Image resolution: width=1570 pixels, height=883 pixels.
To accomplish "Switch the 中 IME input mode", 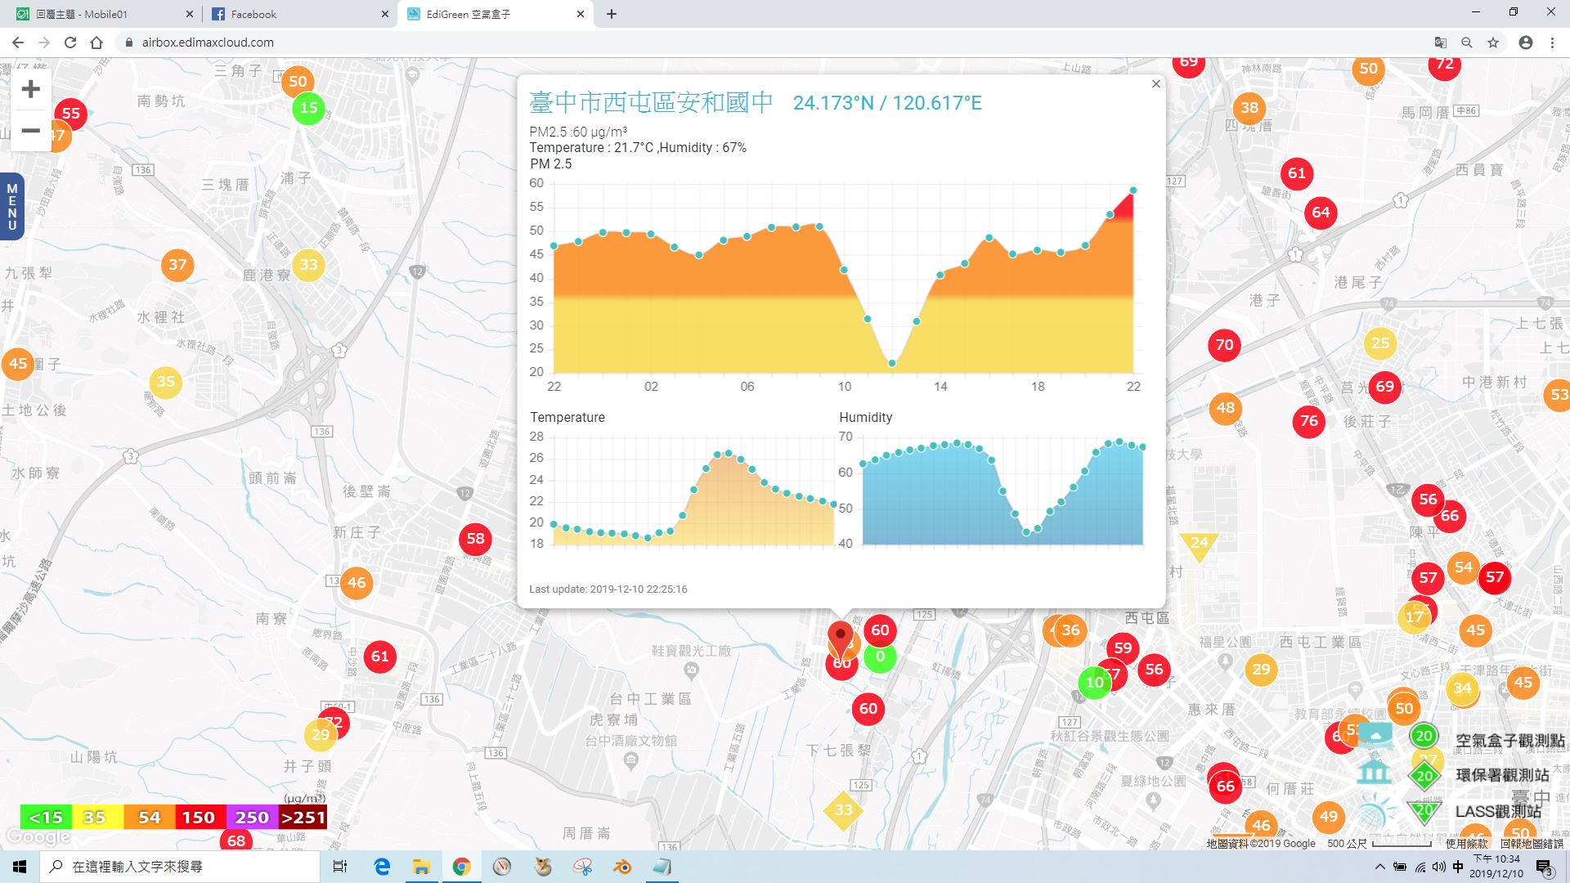I will 1458,867.
